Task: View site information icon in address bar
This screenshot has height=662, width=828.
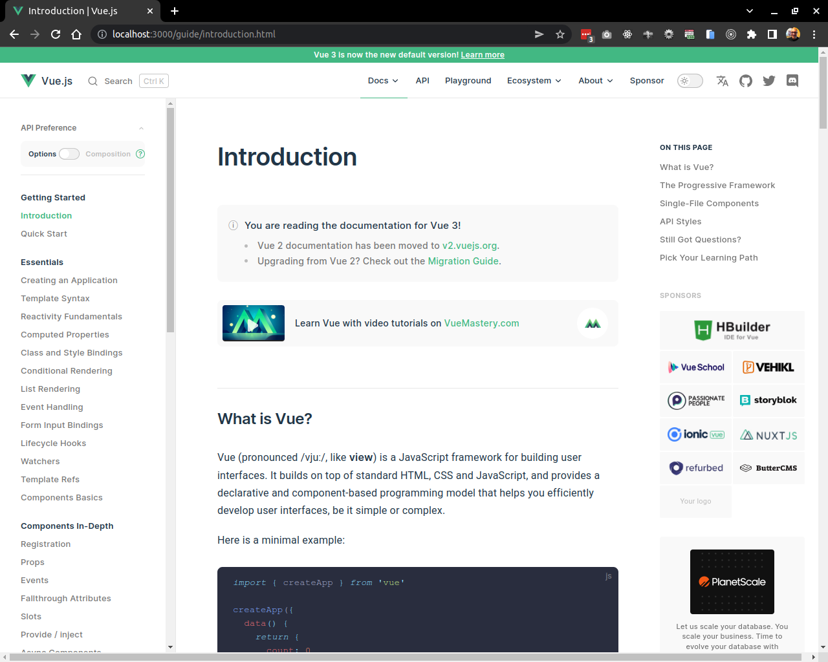Action: click(102, 34)
